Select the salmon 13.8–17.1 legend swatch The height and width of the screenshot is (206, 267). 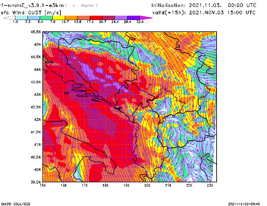84,18
